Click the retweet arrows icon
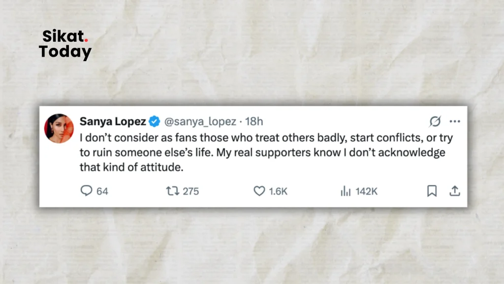 [x=173, y=191]
